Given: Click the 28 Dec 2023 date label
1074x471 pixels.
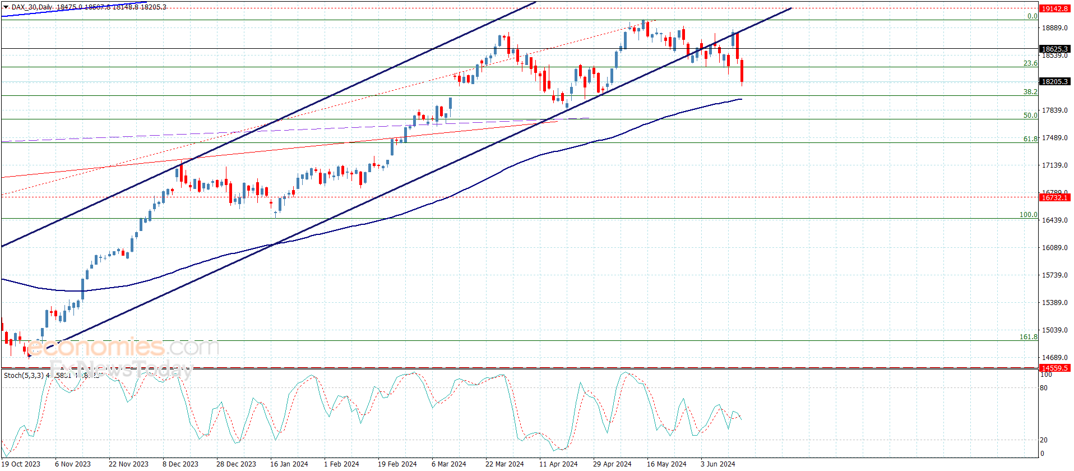Looking at the screenshot, I should 236,464.
